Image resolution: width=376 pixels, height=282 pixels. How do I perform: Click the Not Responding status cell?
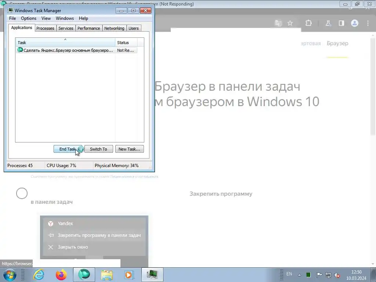tap(126, 50)
